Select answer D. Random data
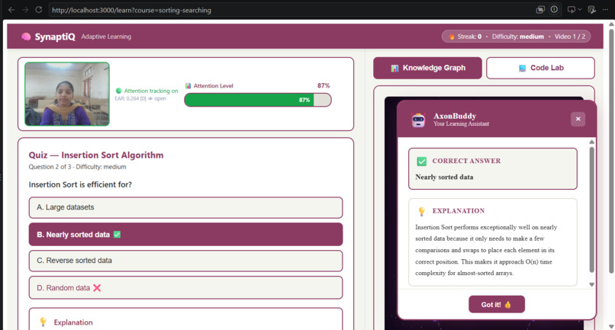The height and width of the screenshot is (330, 615). click(x=185, y=287)
